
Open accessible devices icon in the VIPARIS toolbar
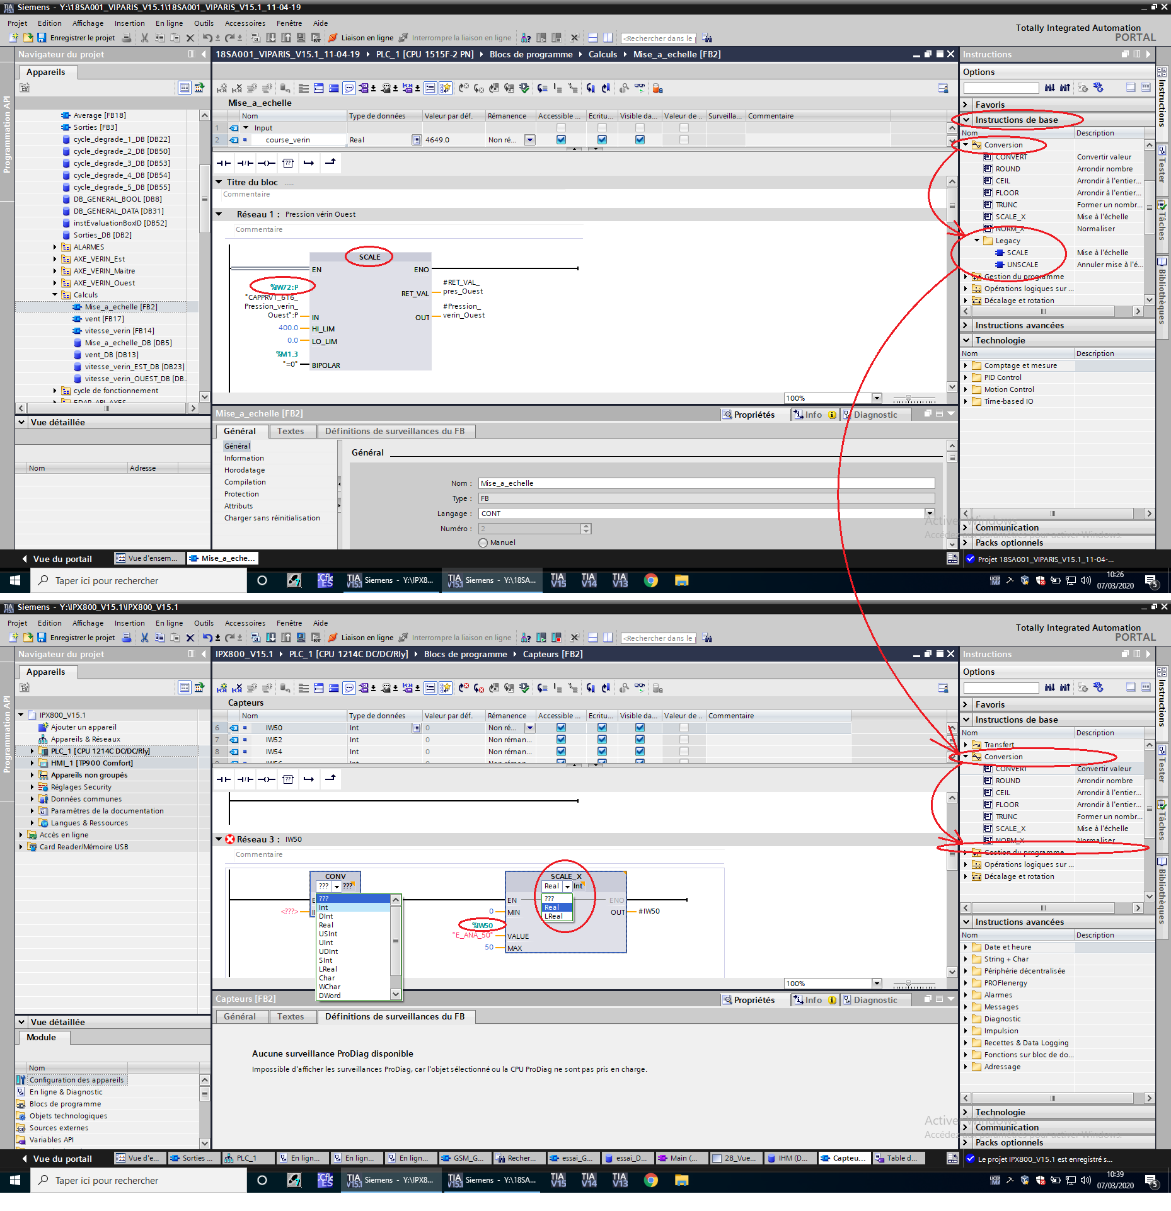tap(526, 38)
